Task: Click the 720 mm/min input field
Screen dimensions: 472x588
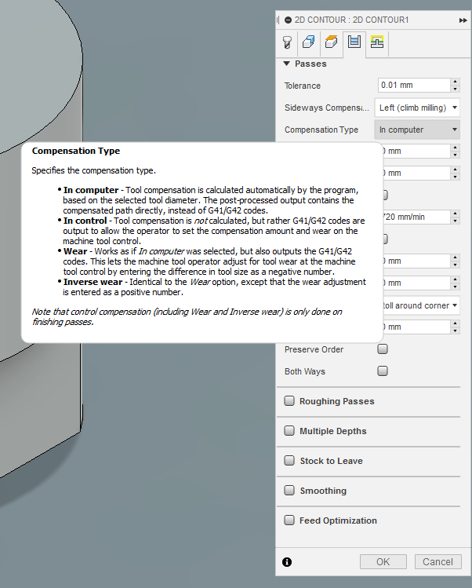Action: [x=416, y=217]
